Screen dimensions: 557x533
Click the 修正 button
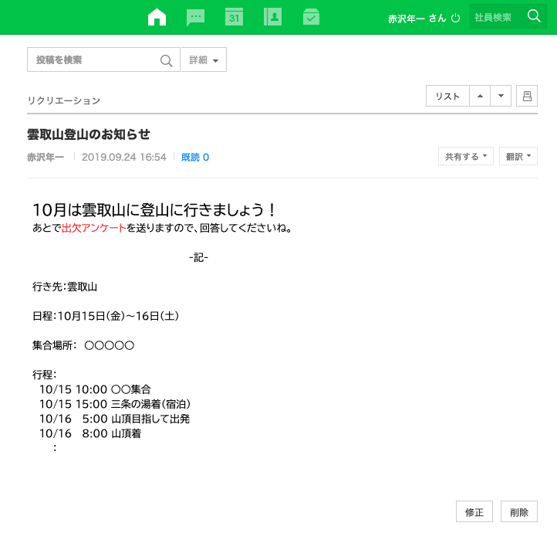(474, 511)
